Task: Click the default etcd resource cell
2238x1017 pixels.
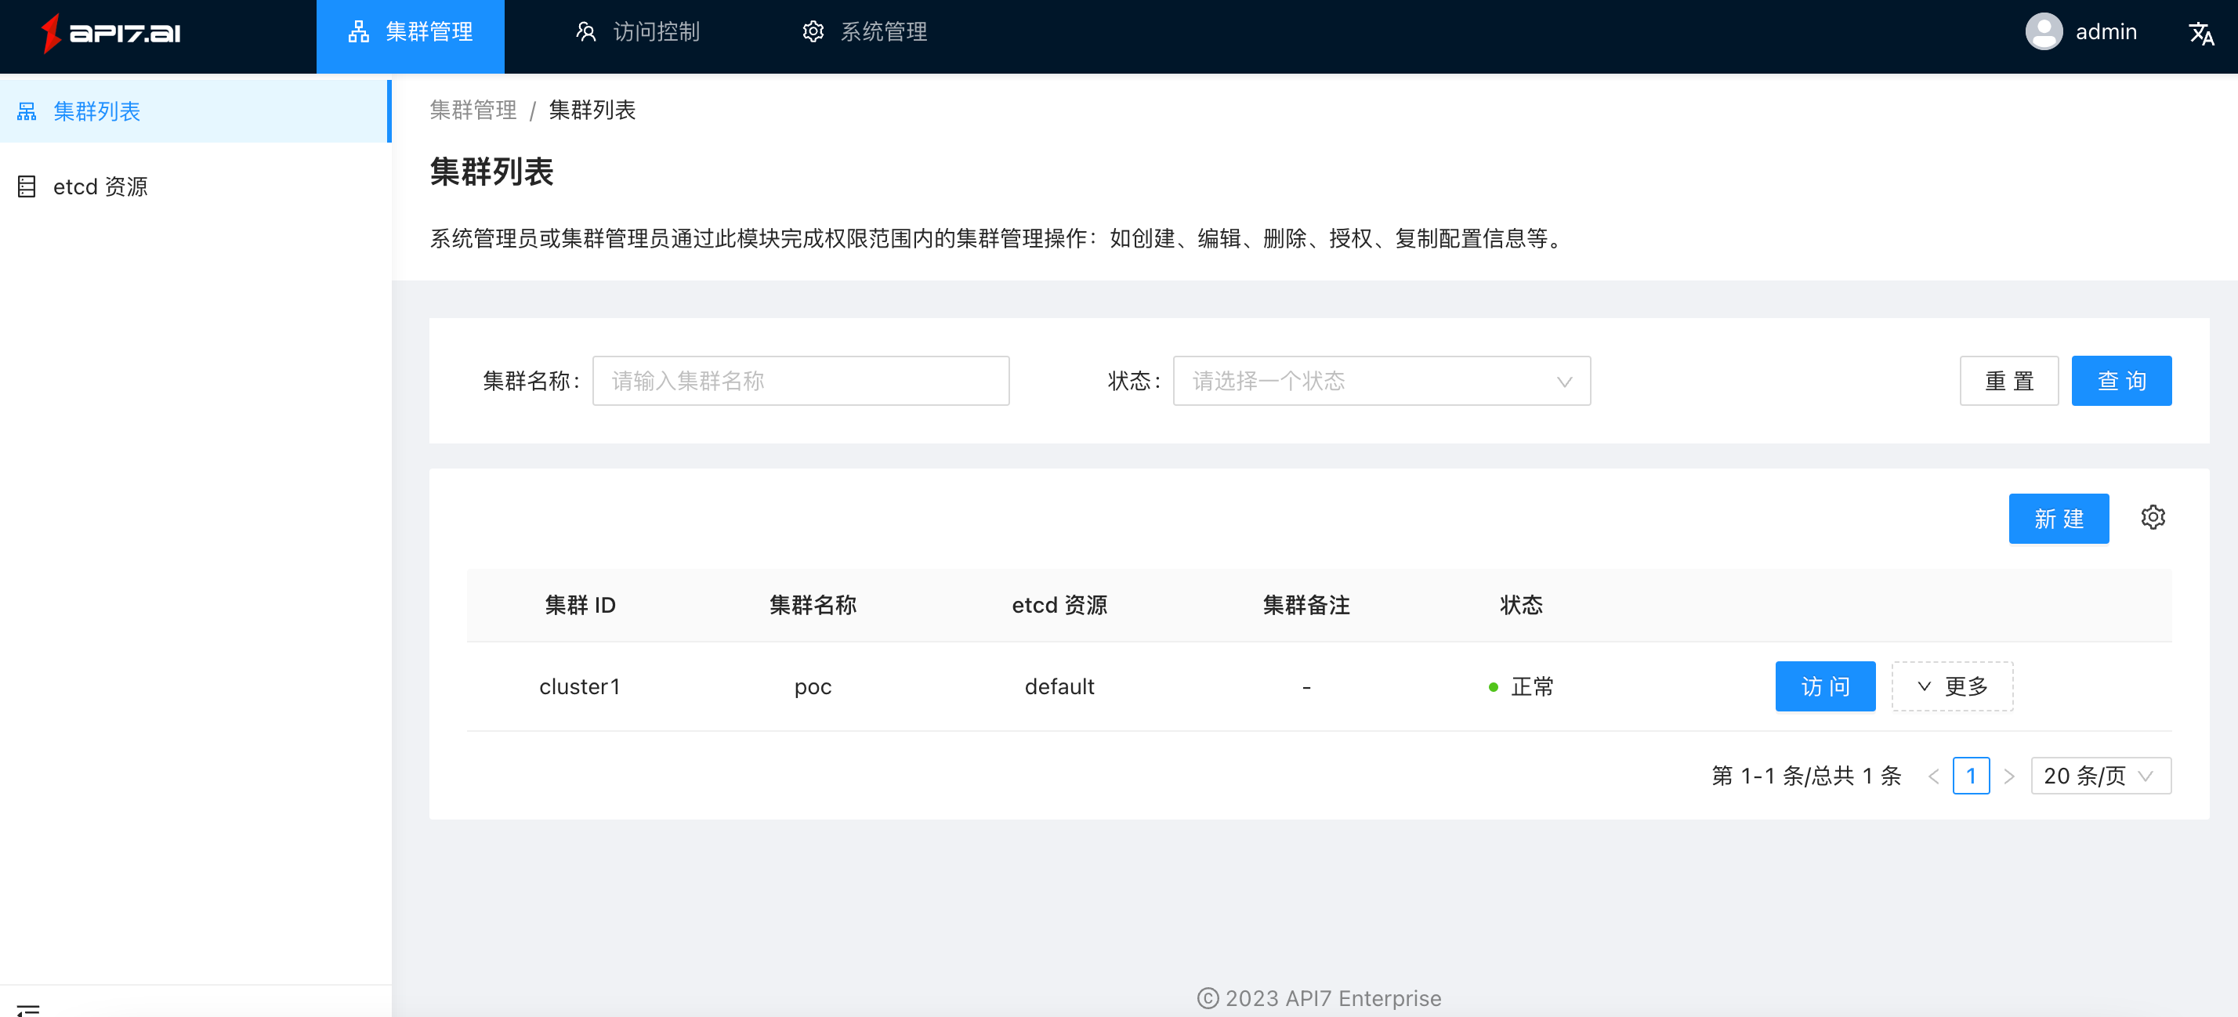Action: (1059, 687)
